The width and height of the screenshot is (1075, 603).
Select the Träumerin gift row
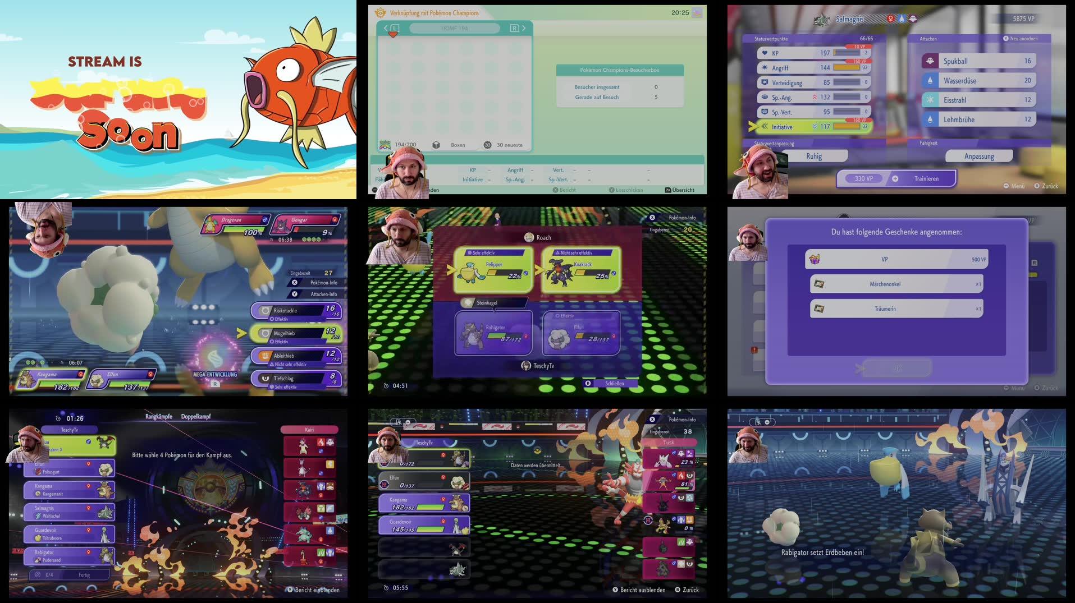[x=896, y=309]
